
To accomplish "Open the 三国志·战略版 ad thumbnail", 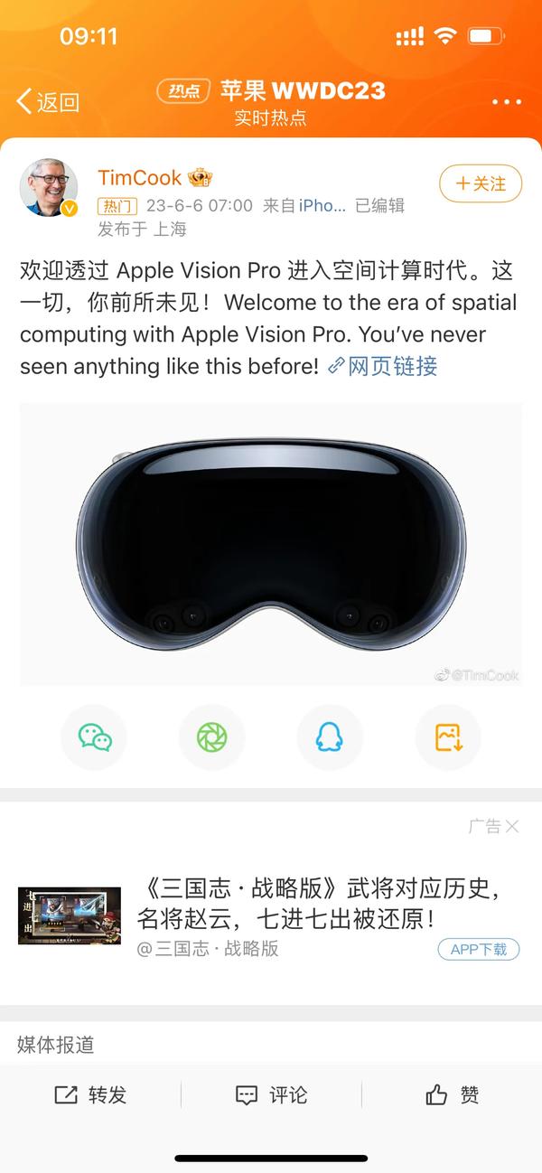I will (x=70, y=916).
